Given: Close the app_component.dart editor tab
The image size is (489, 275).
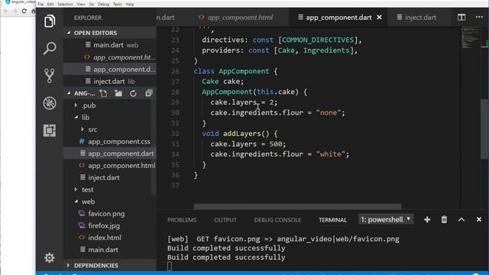Looking at the screenshot, I should click(x=379, y=18).
